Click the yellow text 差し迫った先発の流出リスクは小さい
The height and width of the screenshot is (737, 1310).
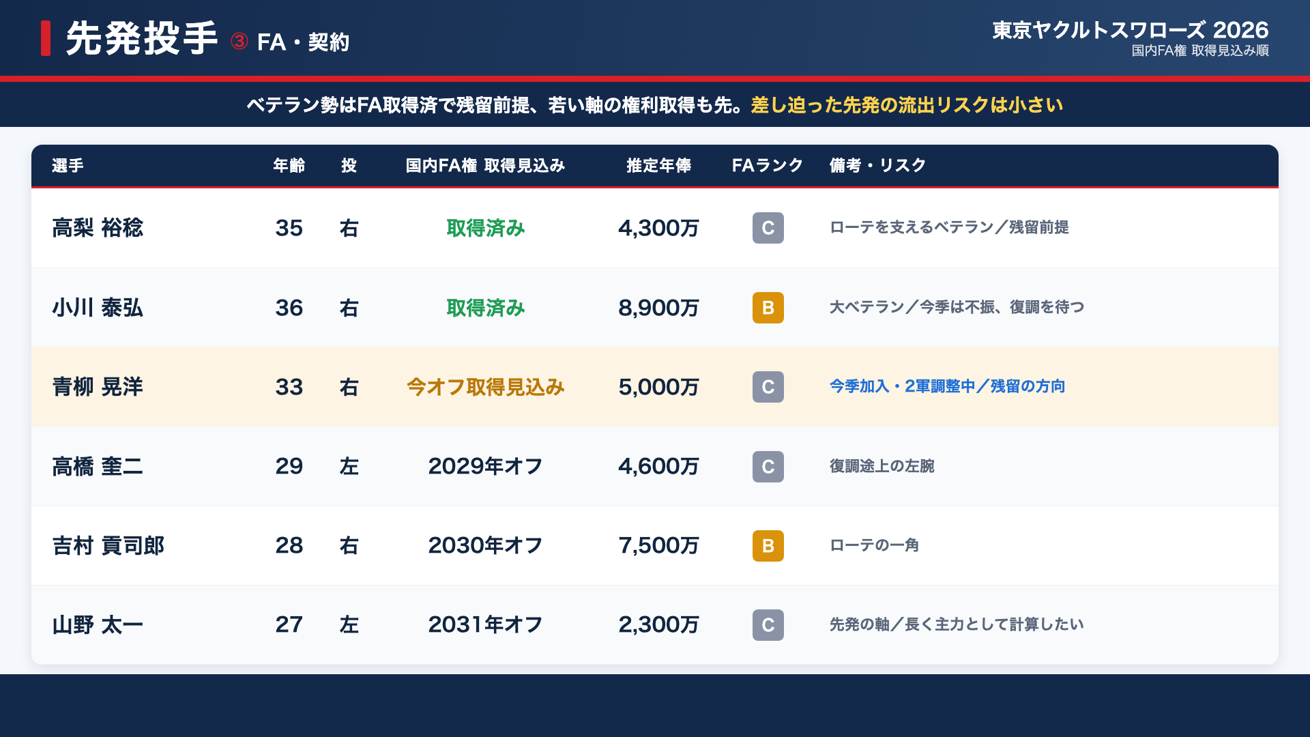pos(907,105)
